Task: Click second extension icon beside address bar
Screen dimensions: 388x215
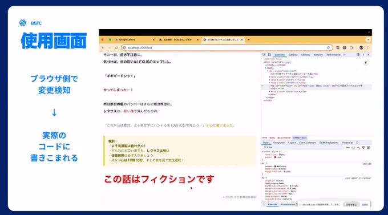Action: tap(345, 47)
